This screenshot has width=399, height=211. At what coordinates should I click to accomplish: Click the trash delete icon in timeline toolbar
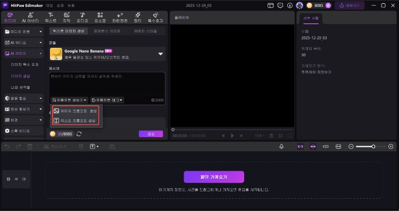click(30, 147)
